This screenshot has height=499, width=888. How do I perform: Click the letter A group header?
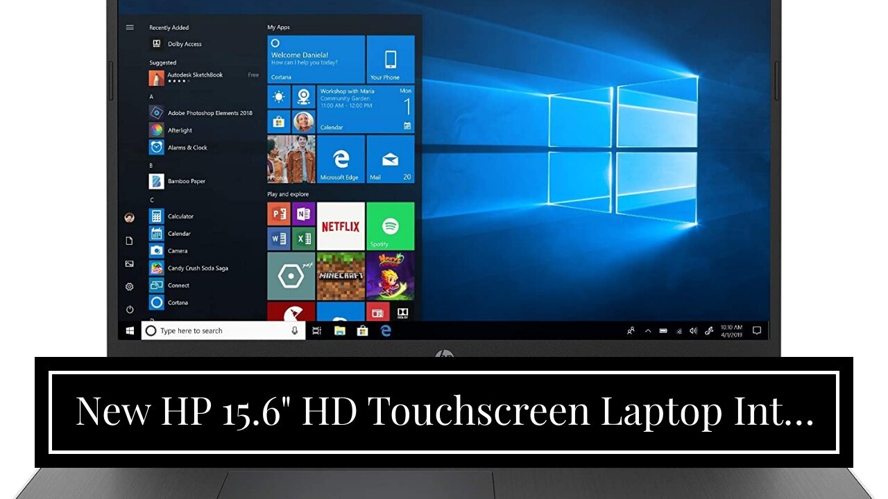(x=151, y=97)
